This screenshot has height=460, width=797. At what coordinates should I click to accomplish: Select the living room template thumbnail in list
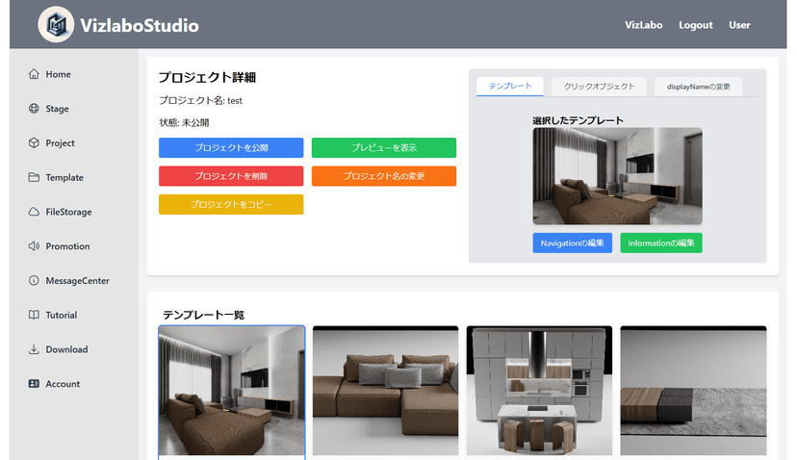tap(232, 391)
